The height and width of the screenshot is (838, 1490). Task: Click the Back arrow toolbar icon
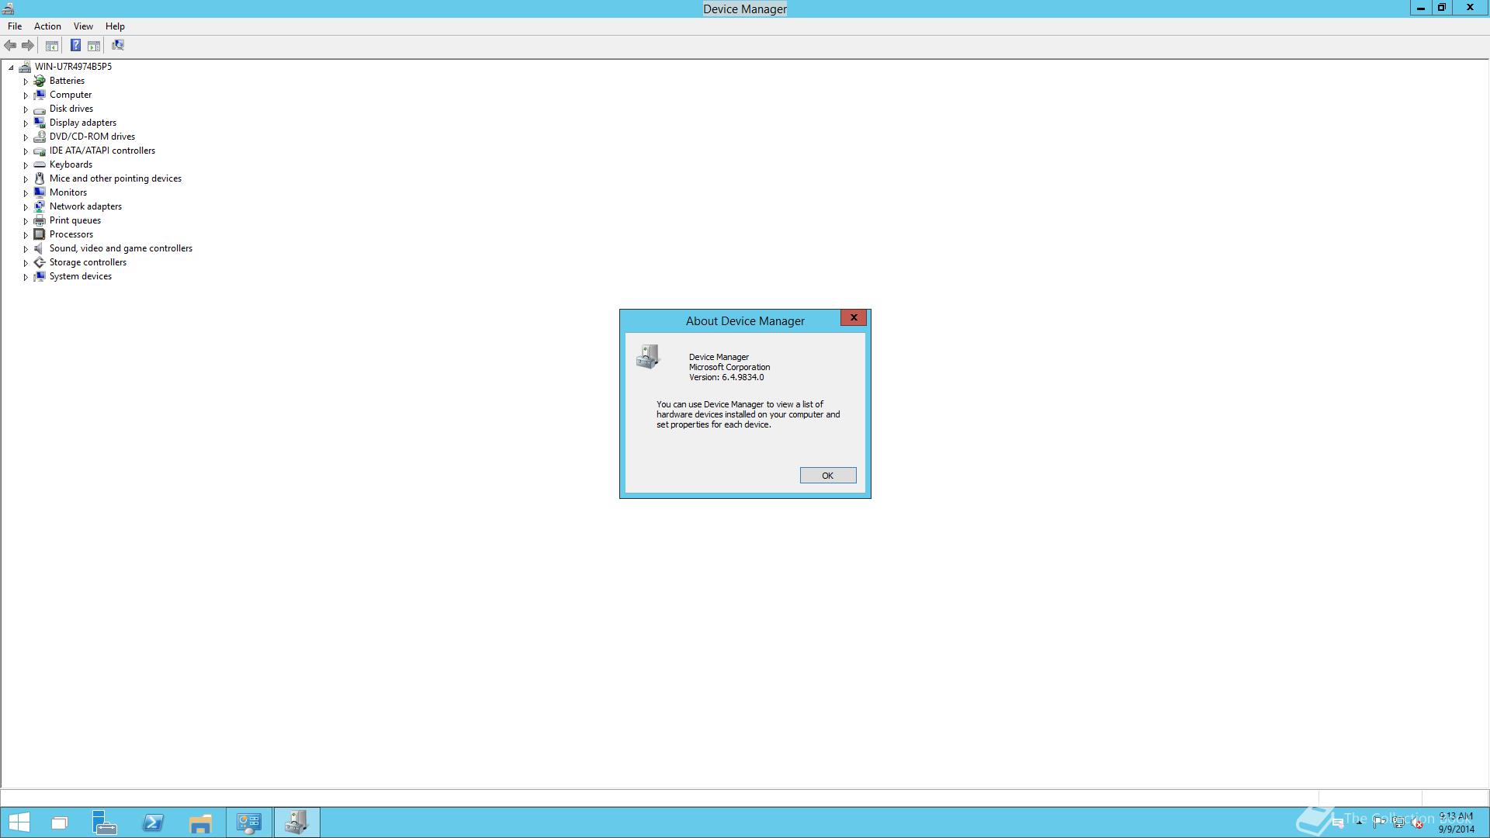(x=10, y=46)
